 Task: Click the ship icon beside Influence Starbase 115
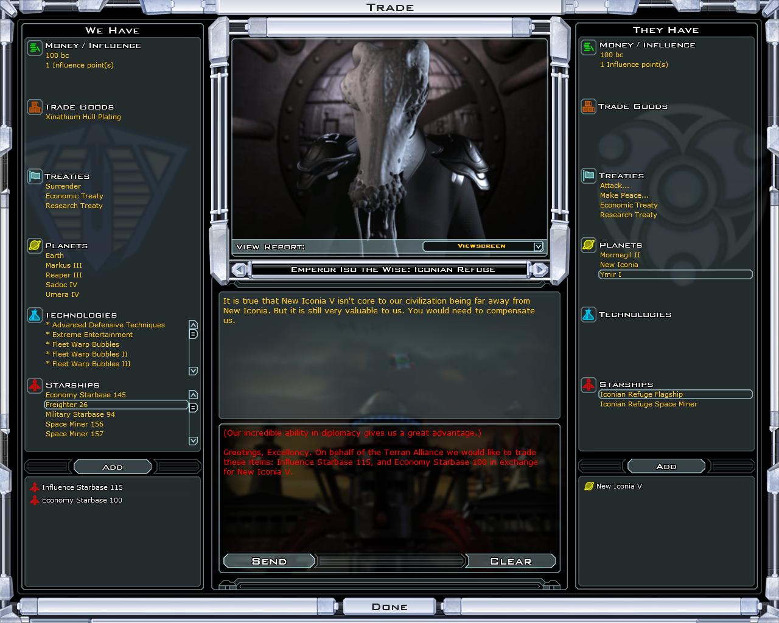tap(33, 487)
